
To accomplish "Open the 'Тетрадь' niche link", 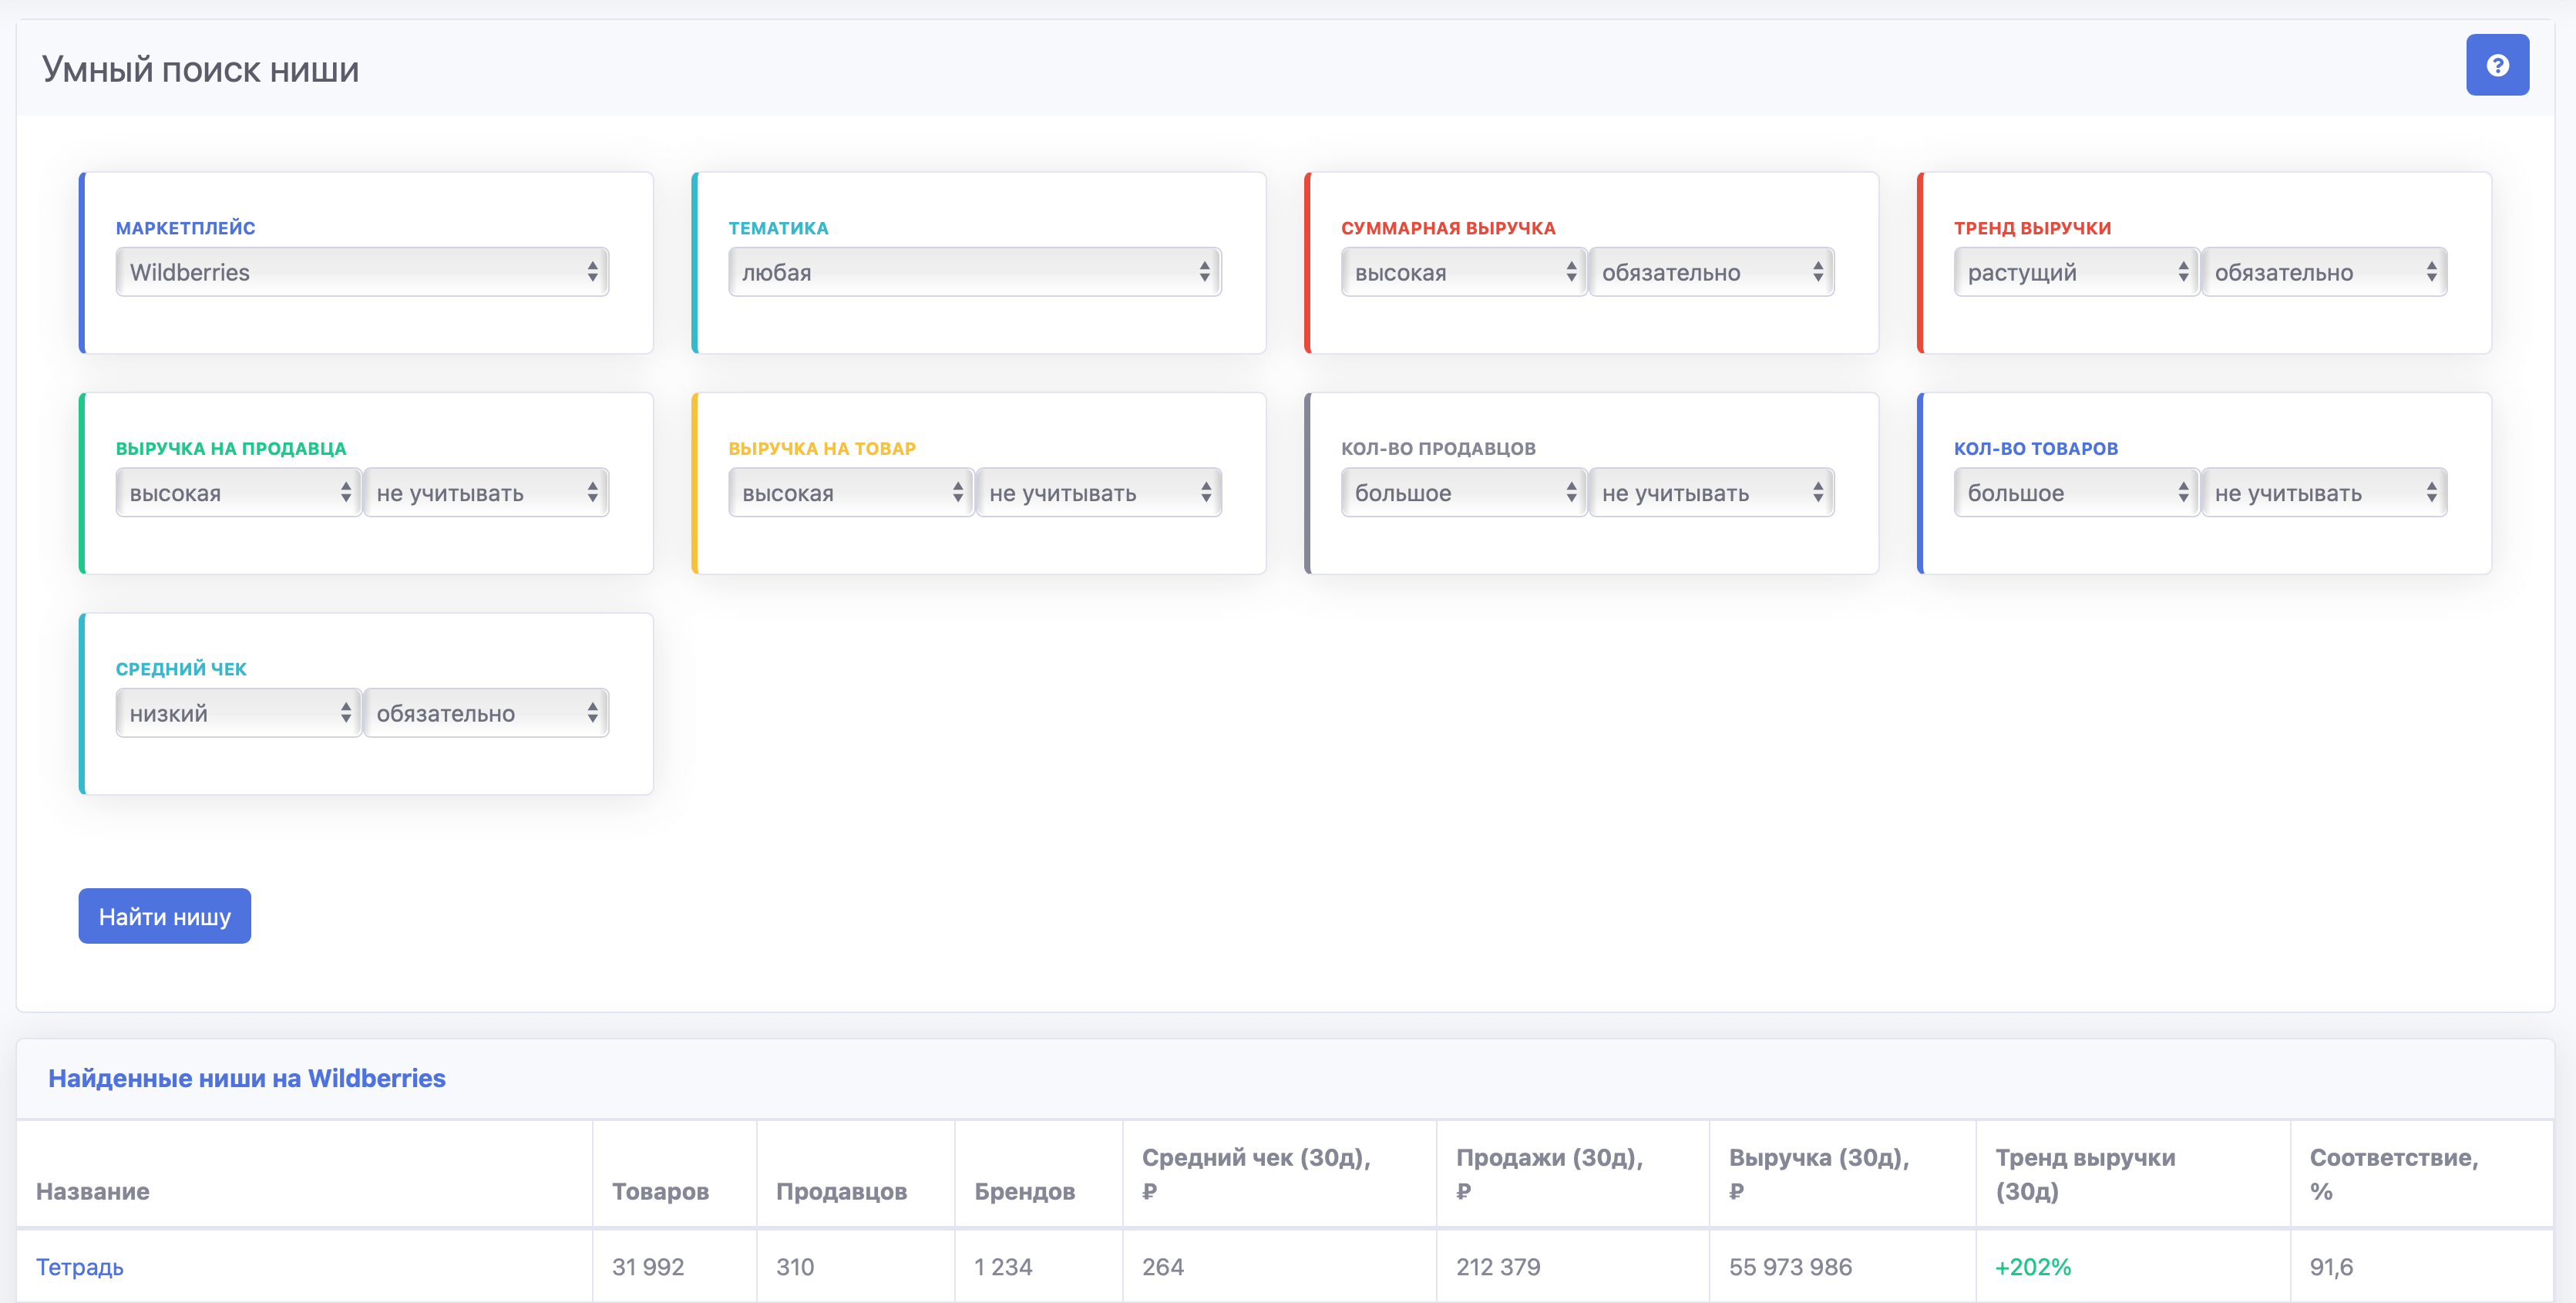I will [80, 1267].
